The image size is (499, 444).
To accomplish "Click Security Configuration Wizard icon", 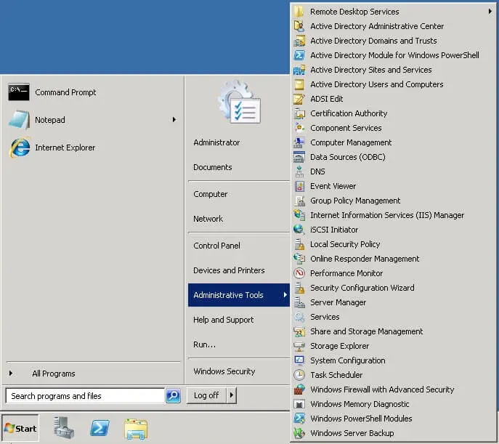I will tap(299, 288).
